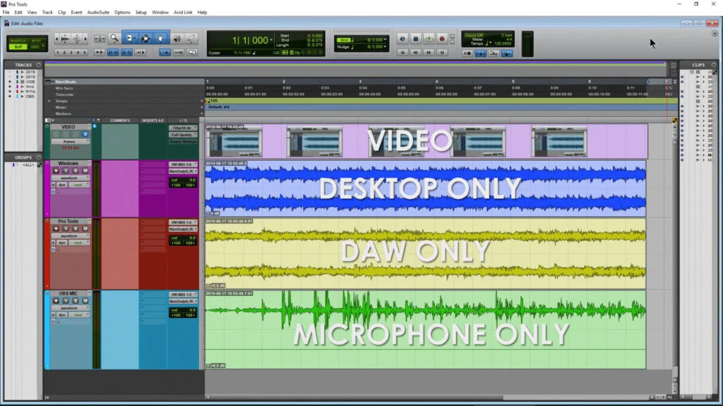The width and height of the screenshot is (723, 406).
Task: Open the VIDEO track frames view selector
Action: pyautogui.click(x=70, y=141)
